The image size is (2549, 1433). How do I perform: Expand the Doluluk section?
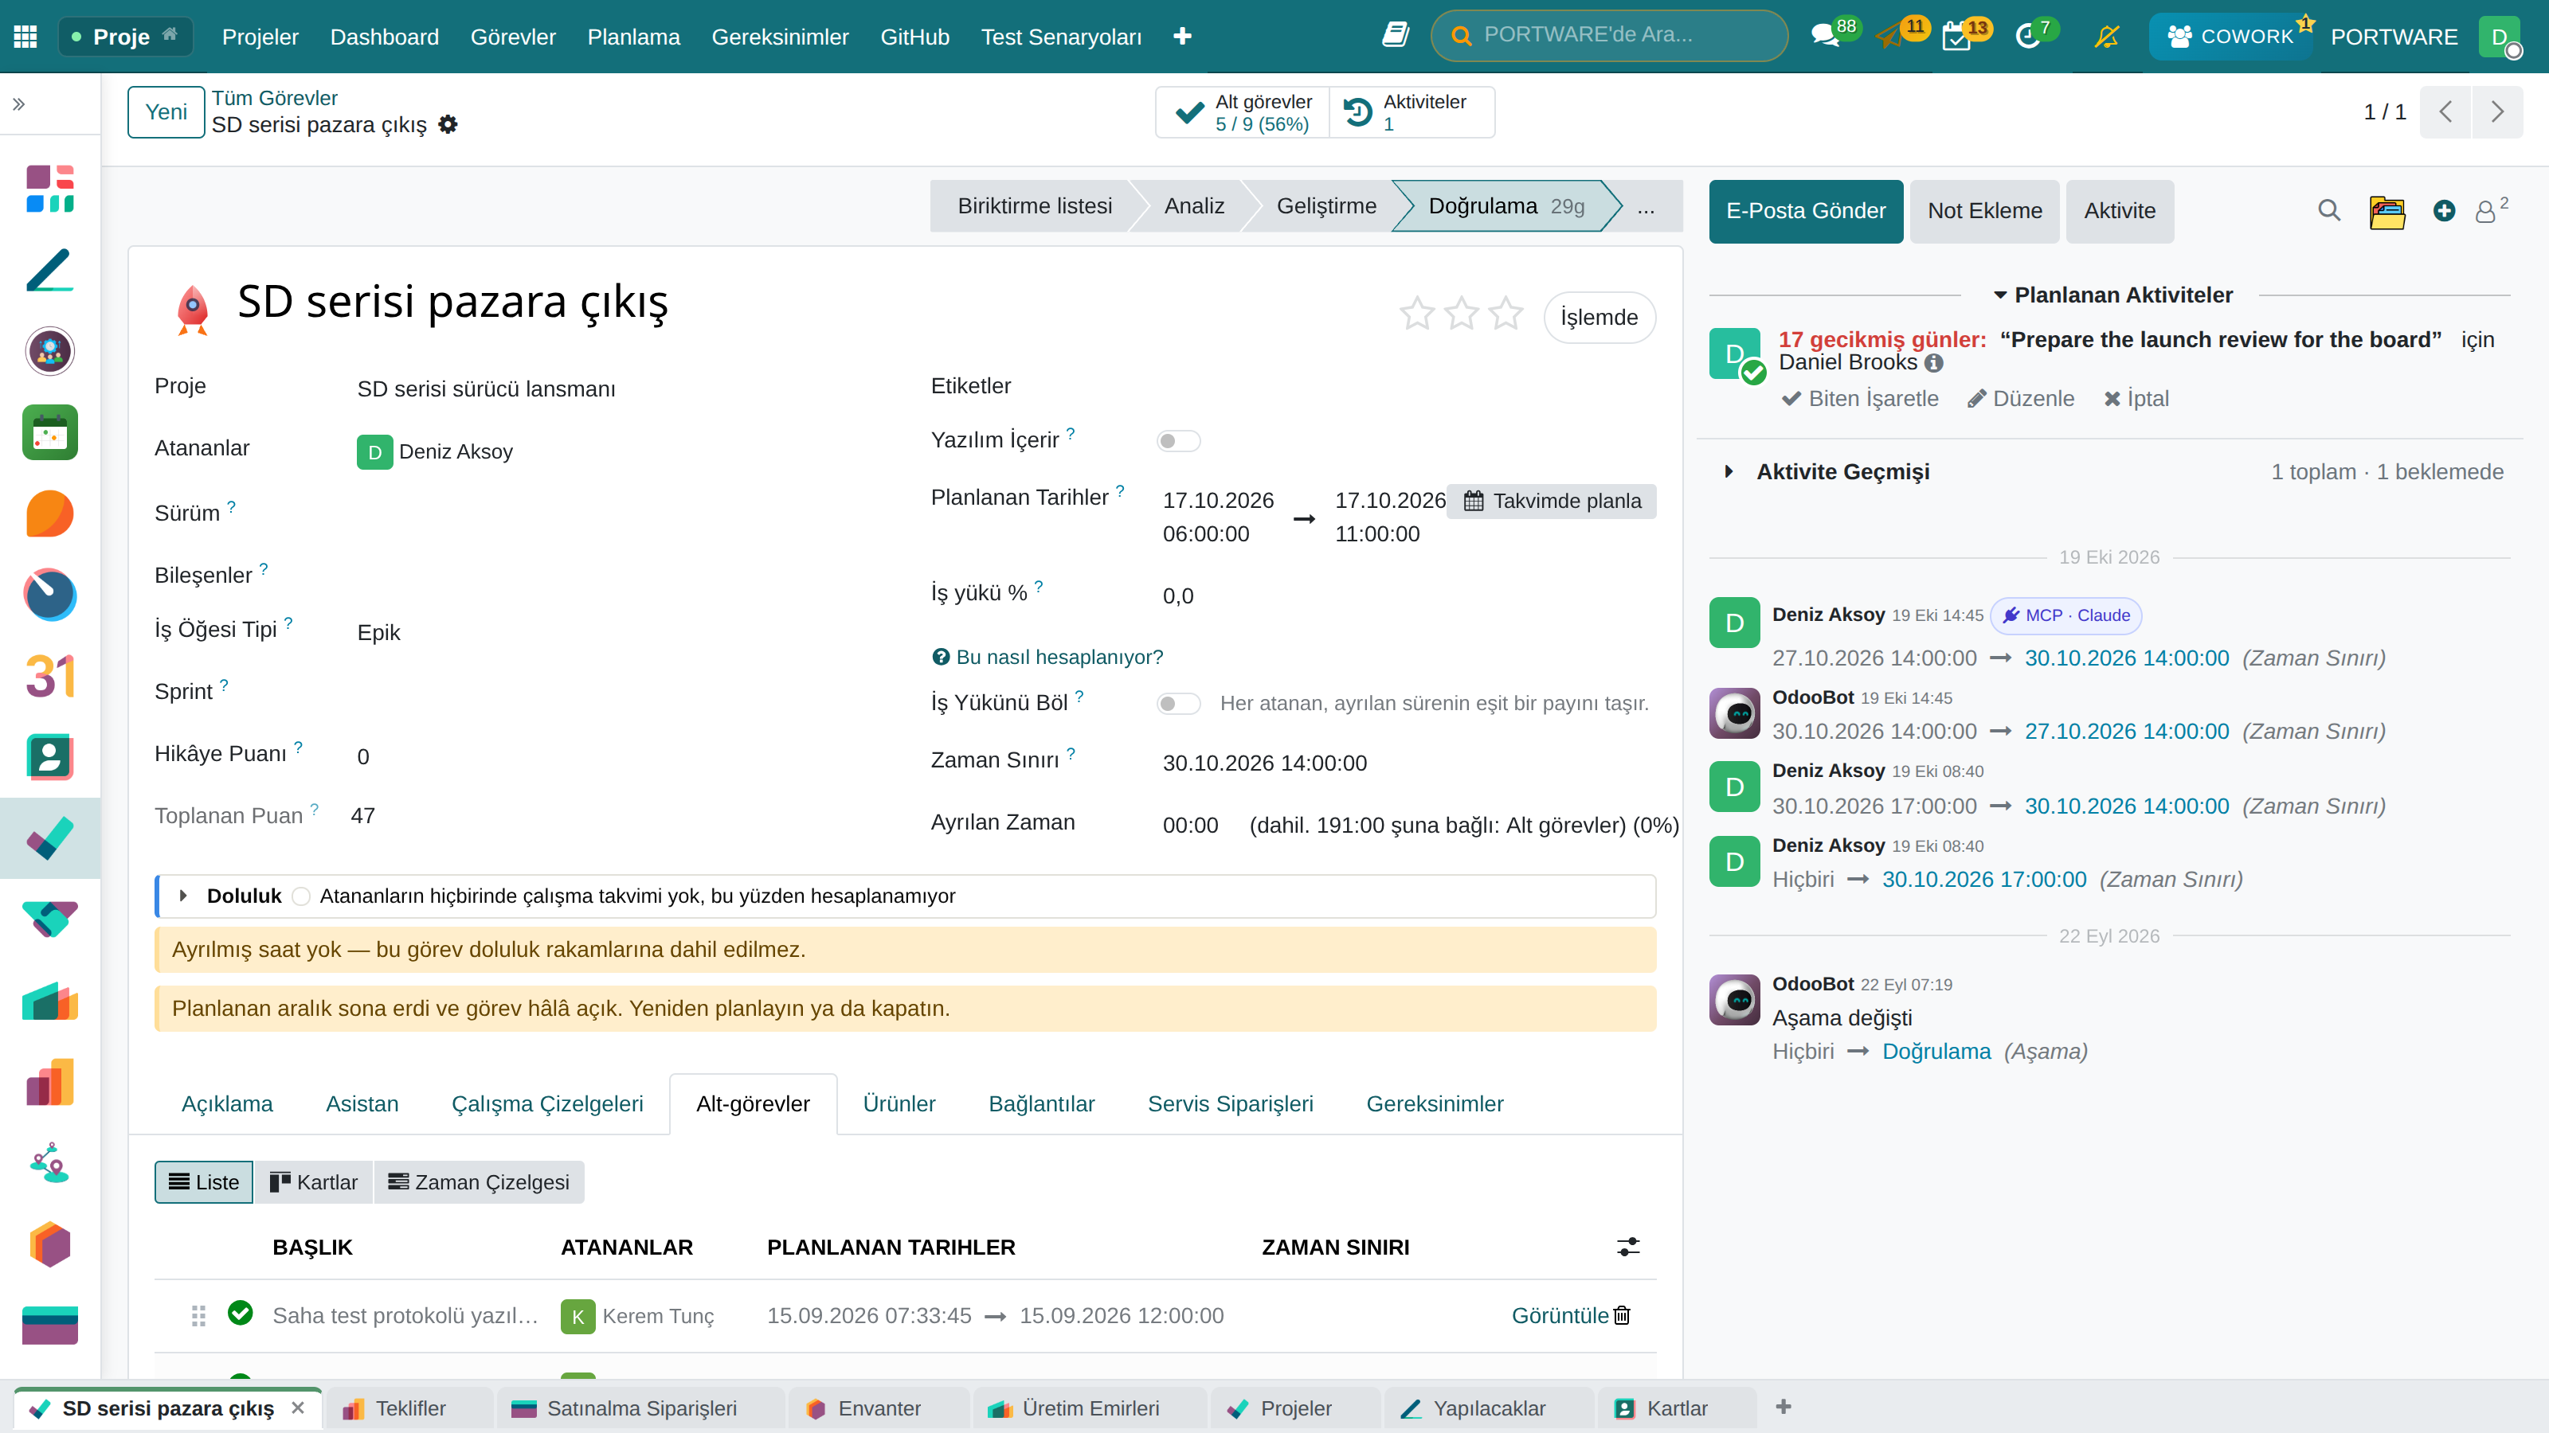[x=183, y=896]
